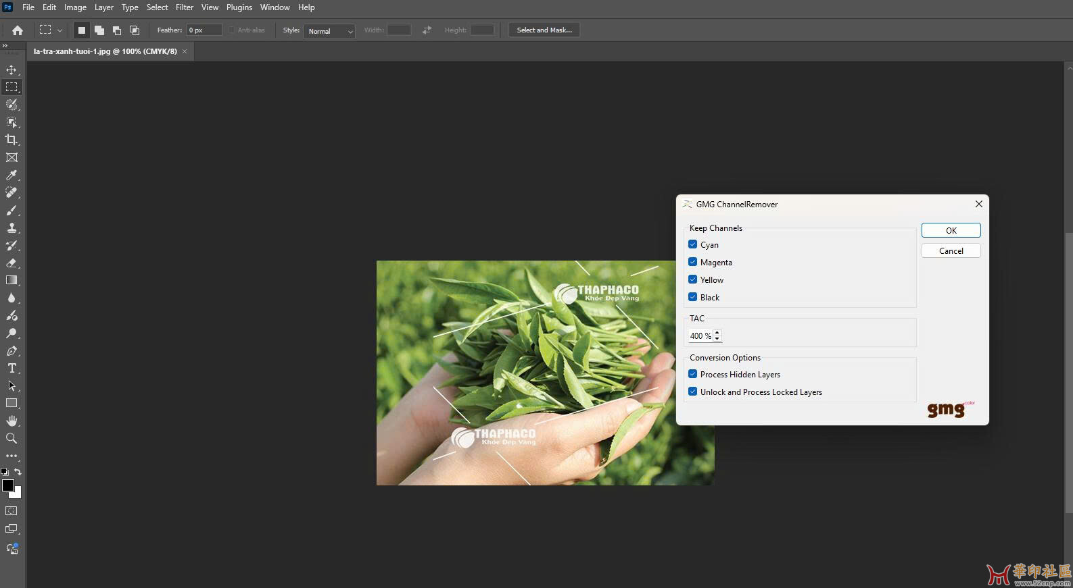Viewport: 1073px width, 588px height.
Task: Change the screen mode
Action: (x=11, y=529)
